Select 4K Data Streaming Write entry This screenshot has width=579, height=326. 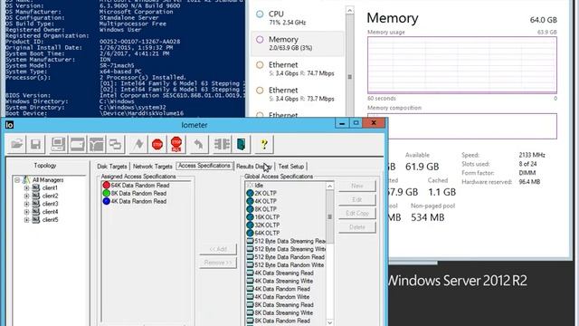point(280,281)
